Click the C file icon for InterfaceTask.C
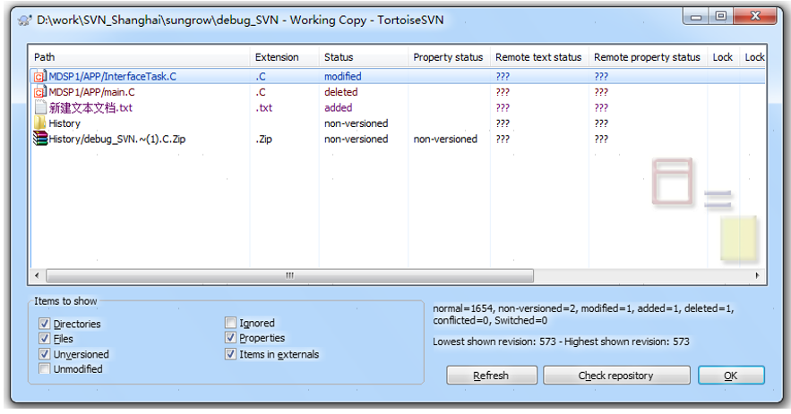The width and height of the screenshot is (791, 414). tap(39, 77)
